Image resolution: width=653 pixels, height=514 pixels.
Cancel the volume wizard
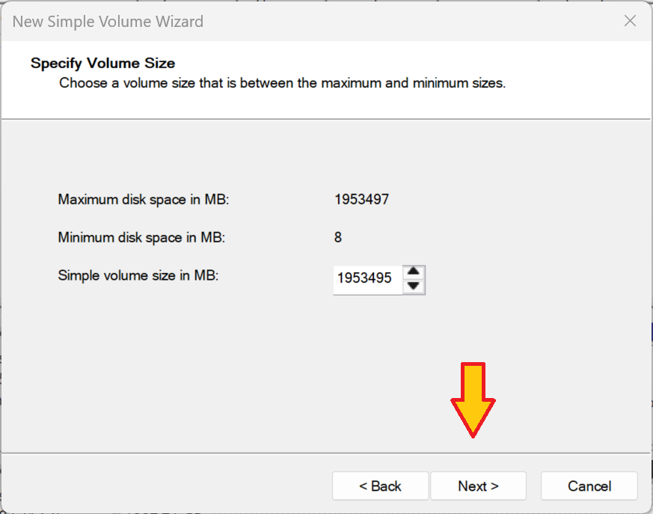[589, 486]
